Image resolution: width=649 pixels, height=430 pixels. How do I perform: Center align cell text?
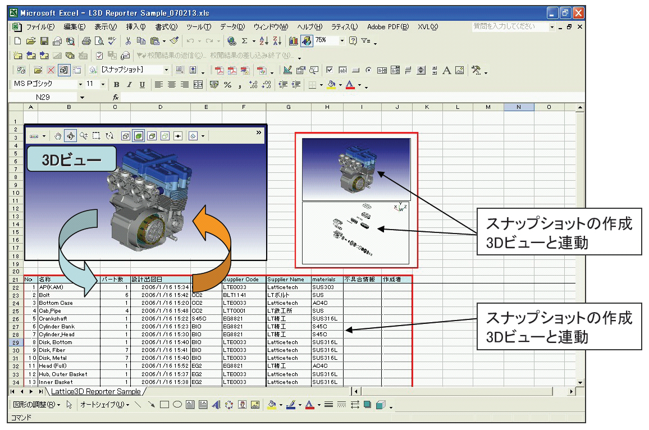pos(172,85)
